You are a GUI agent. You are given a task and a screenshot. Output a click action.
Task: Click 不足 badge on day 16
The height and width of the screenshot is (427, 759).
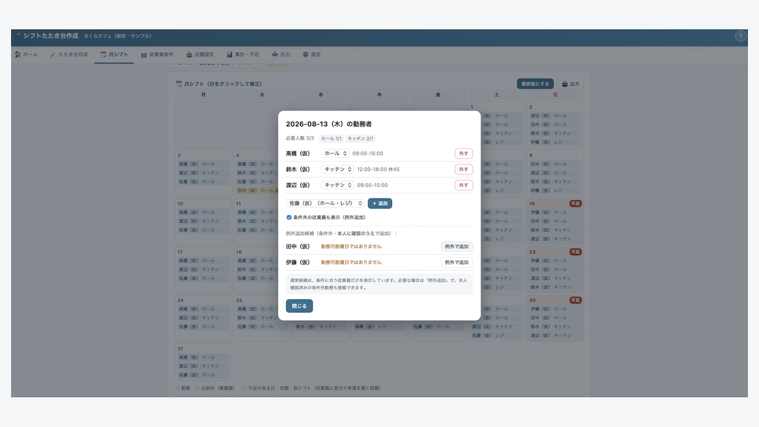575,204
